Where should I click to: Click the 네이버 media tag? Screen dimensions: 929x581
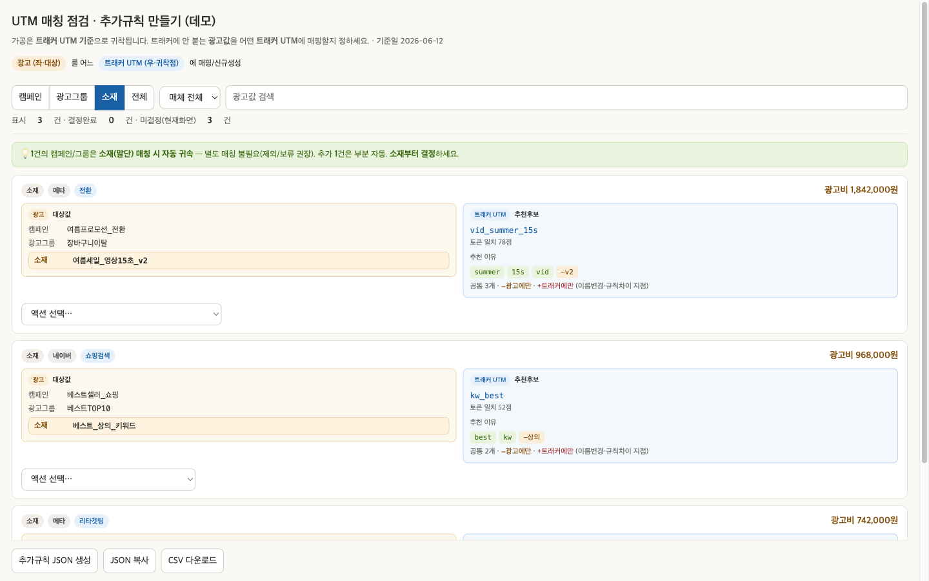coord(62,356)
